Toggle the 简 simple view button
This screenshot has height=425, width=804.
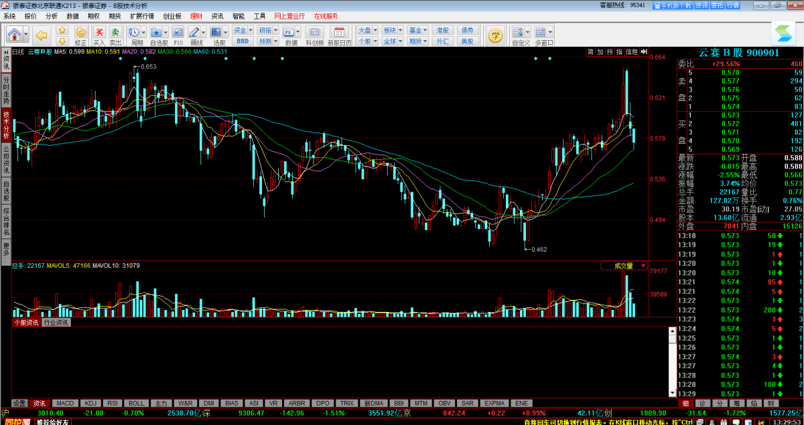pos(590,52)
